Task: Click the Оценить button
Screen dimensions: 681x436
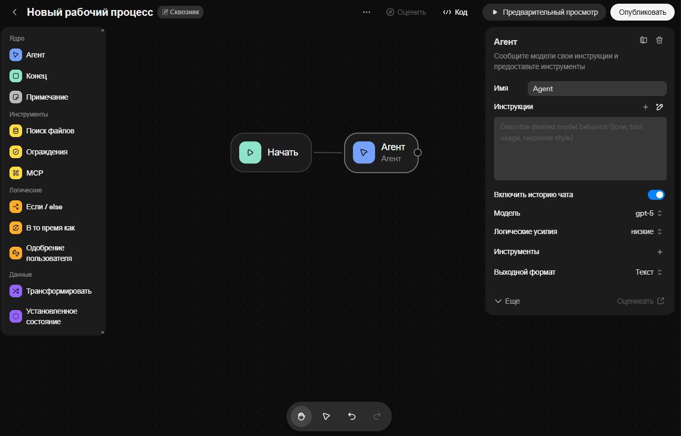Action: coord(406,12)
